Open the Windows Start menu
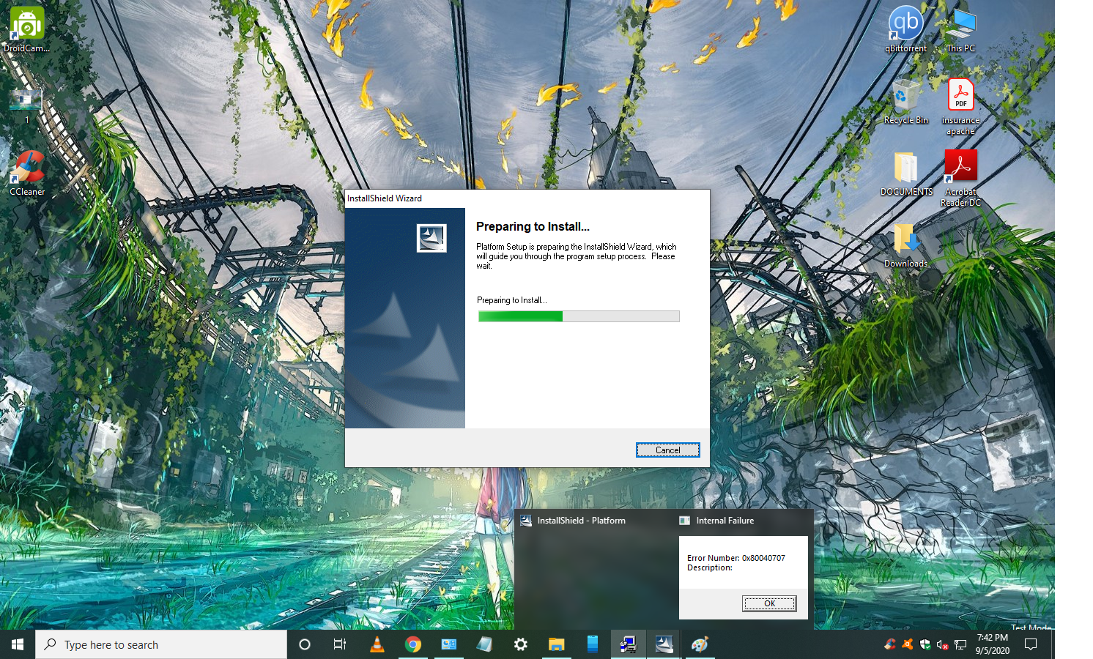Image resolution: width=1093 pixels, height=659 pixels. (18, 644)
